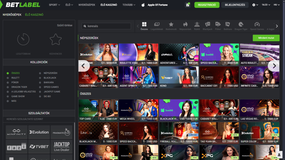This screenshot has width=285, height=160.
Task: Switch to the Élő Kaszinó tab
Action: [34, 15]
